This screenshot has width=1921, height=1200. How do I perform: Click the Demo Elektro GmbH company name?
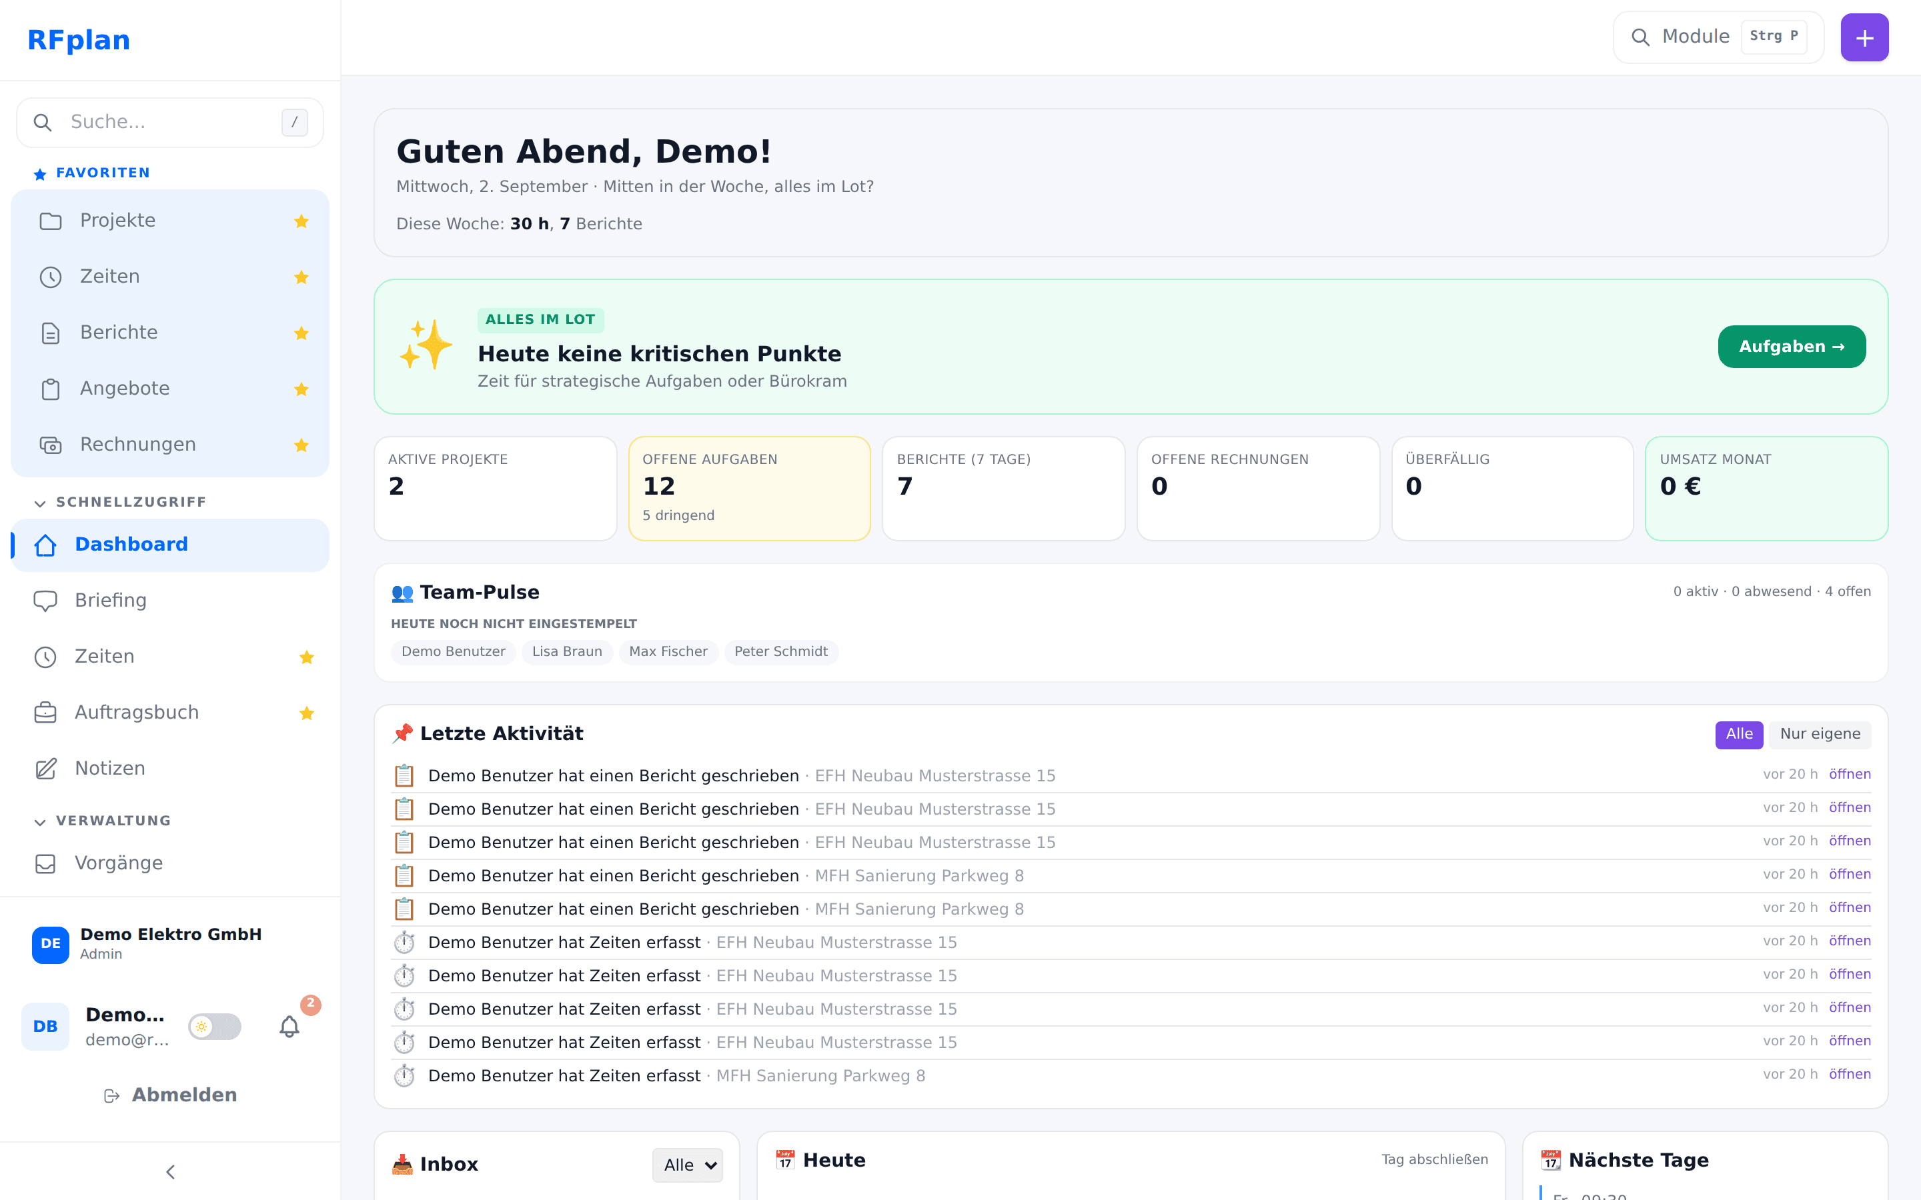tap(171, 935)
